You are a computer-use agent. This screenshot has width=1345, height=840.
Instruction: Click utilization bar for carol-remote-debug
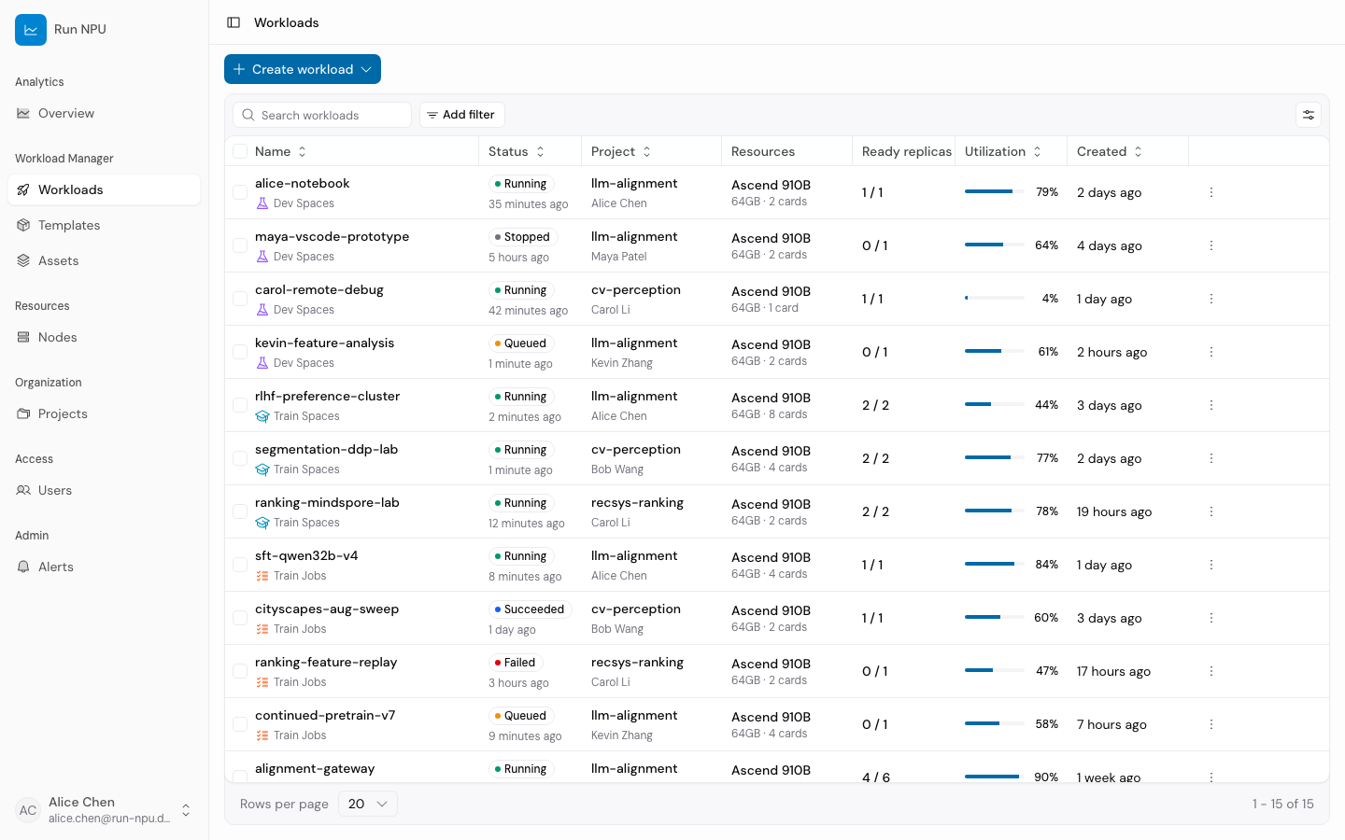tap(995, 299)
